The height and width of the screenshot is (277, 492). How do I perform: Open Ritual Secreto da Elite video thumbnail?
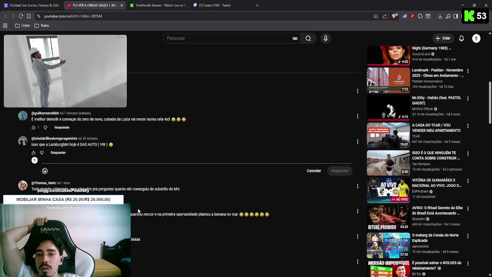[388, 218]
